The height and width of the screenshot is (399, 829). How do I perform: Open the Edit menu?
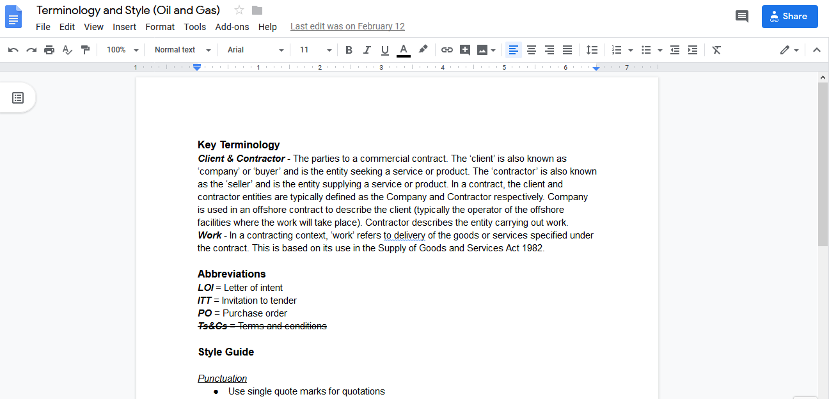click(67, 27)
